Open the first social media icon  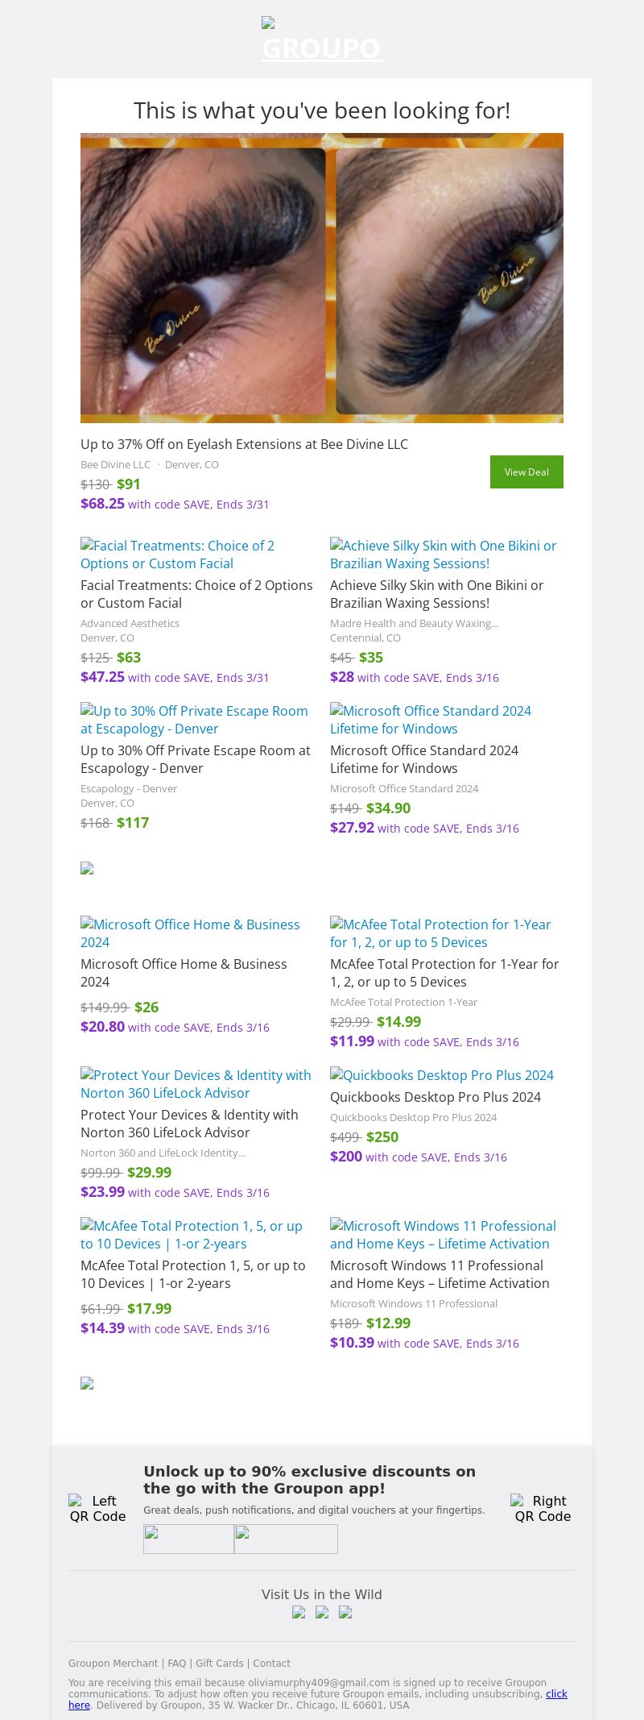(x=299, y=1612)
